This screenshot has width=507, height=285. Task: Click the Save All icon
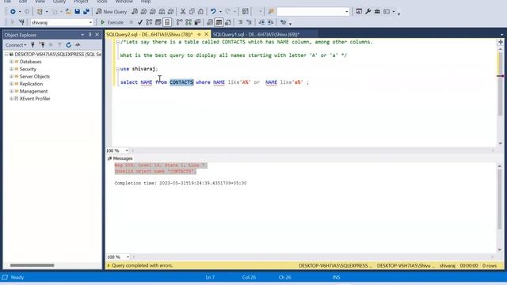click(x=86, y=12)
